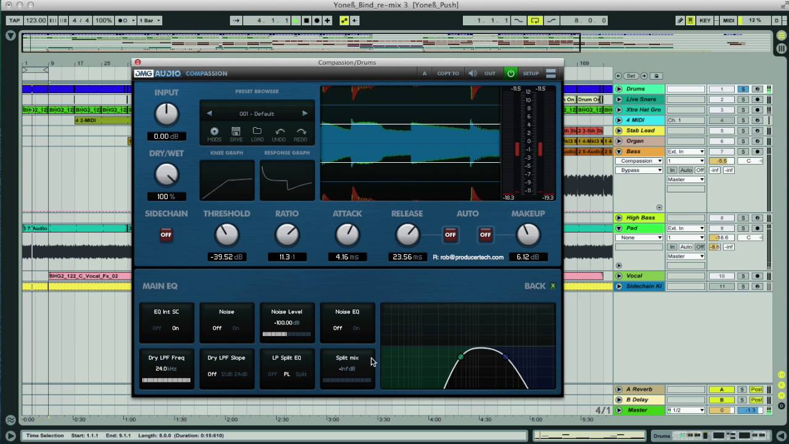
Task: Click the stop transport button
Action: coord(306,20)
